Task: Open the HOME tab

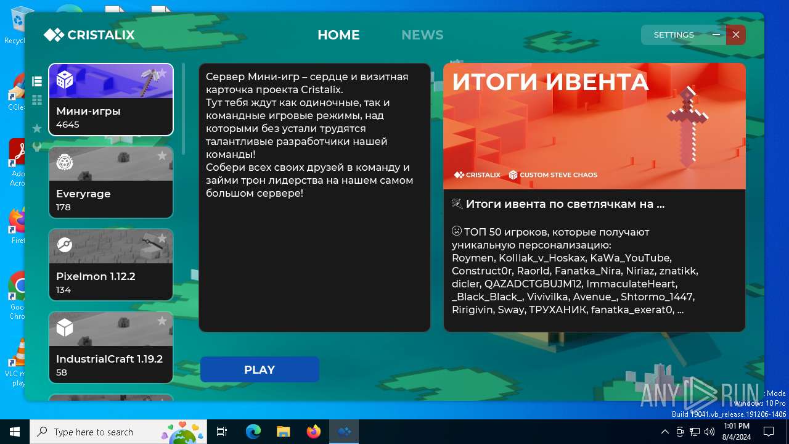Action: pos(338,35)
